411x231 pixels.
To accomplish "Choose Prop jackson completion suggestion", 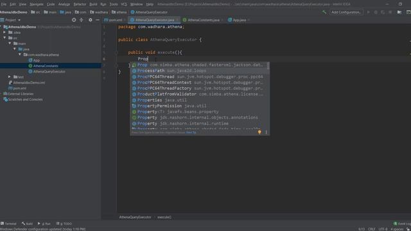I will [x=199, y=65].
